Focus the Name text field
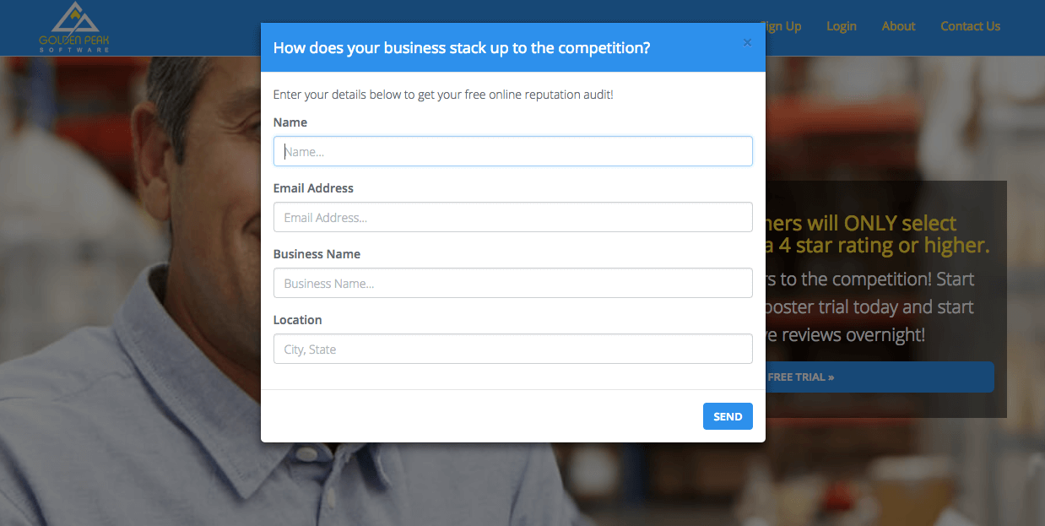 512,152
